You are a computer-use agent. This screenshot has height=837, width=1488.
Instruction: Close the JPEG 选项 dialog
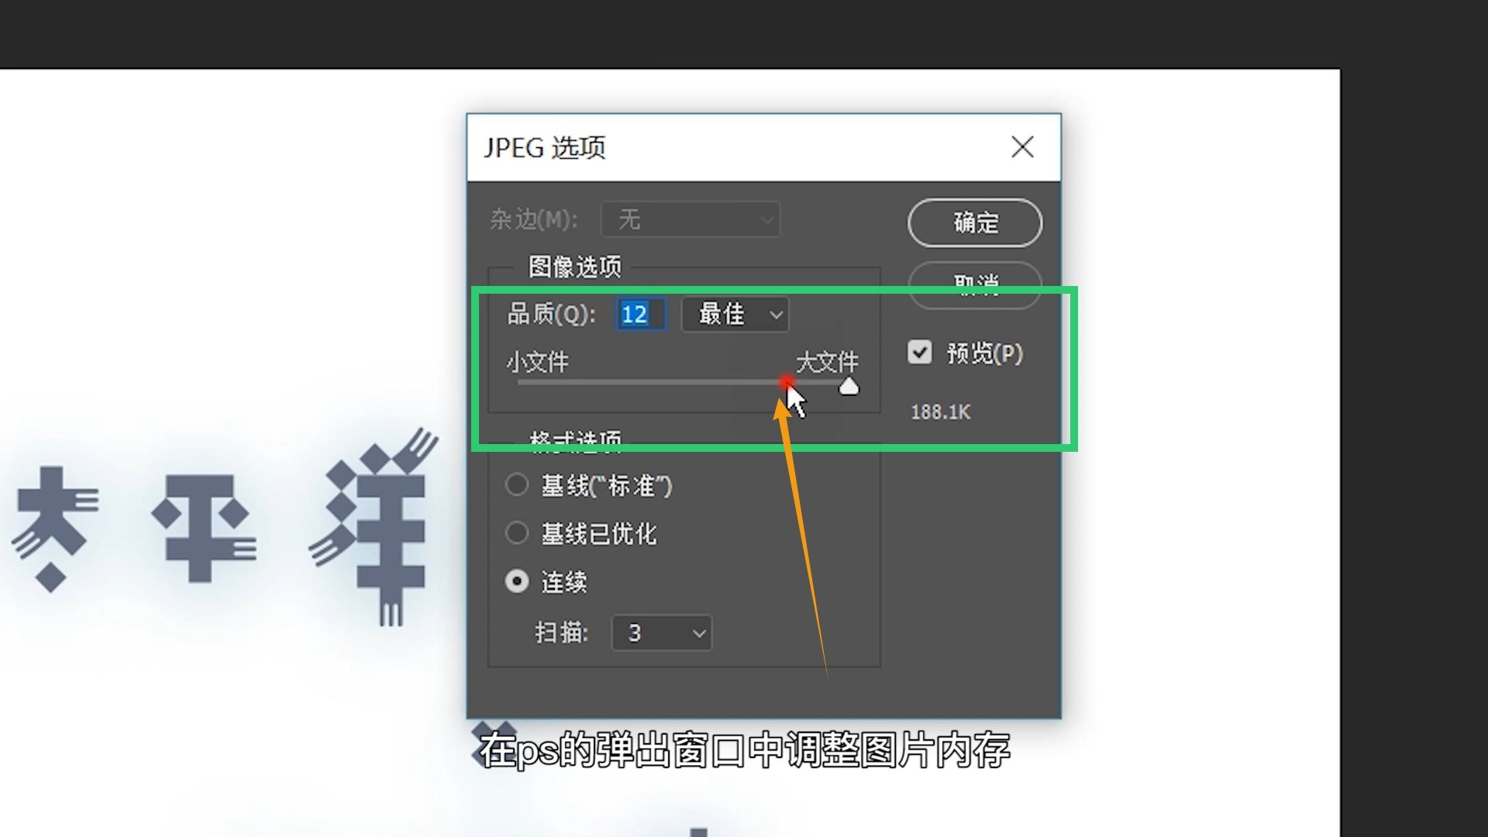tap(1021, 147)
